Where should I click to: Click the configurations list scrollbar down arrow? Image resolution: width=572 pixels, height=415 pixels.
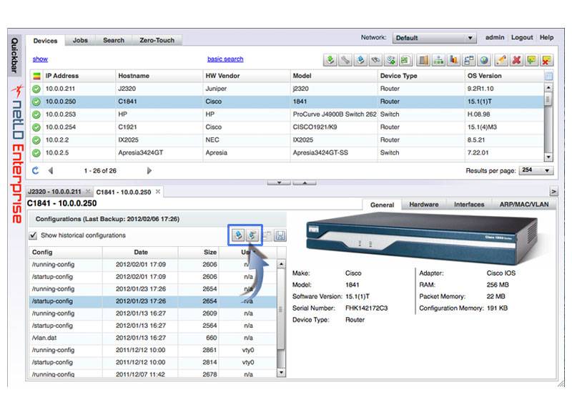pos(281,372)
